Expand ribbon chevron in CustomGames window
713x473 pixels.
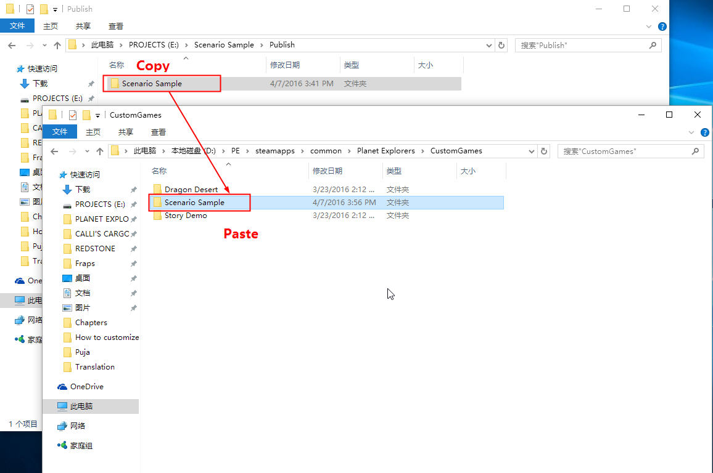[691, 132]
